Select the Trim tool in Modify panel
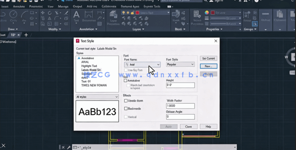 (56, 13)
